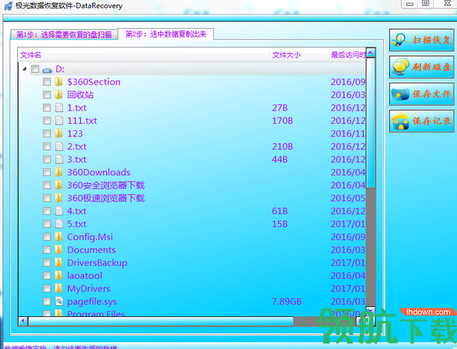Collapse the D: drive tree node
This screenshot has height=349, width=457.
tap(24, 69)
